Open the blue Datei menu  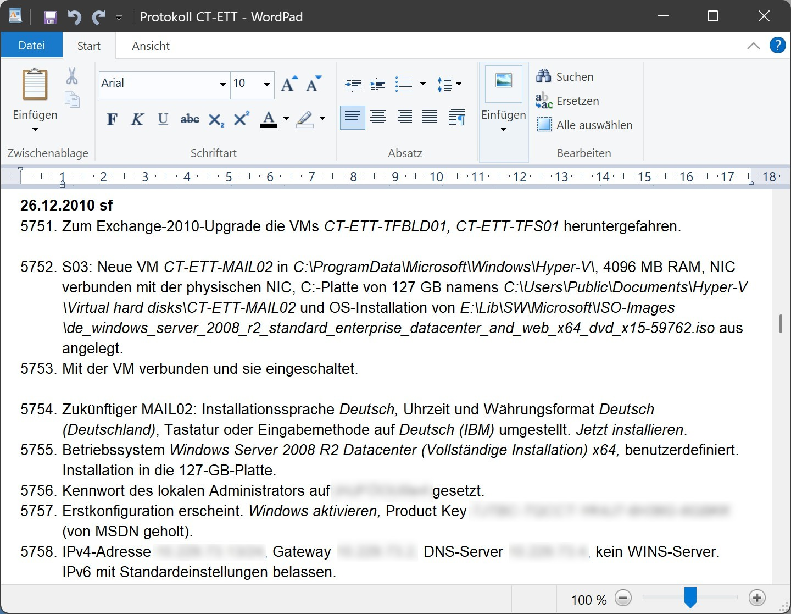tap(31, 45)
